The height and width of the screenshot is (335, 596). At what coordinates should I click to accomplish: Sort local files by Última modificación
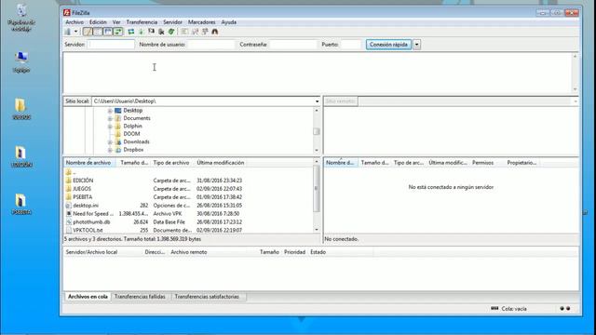pyautogui.click(x=221, y=163)
